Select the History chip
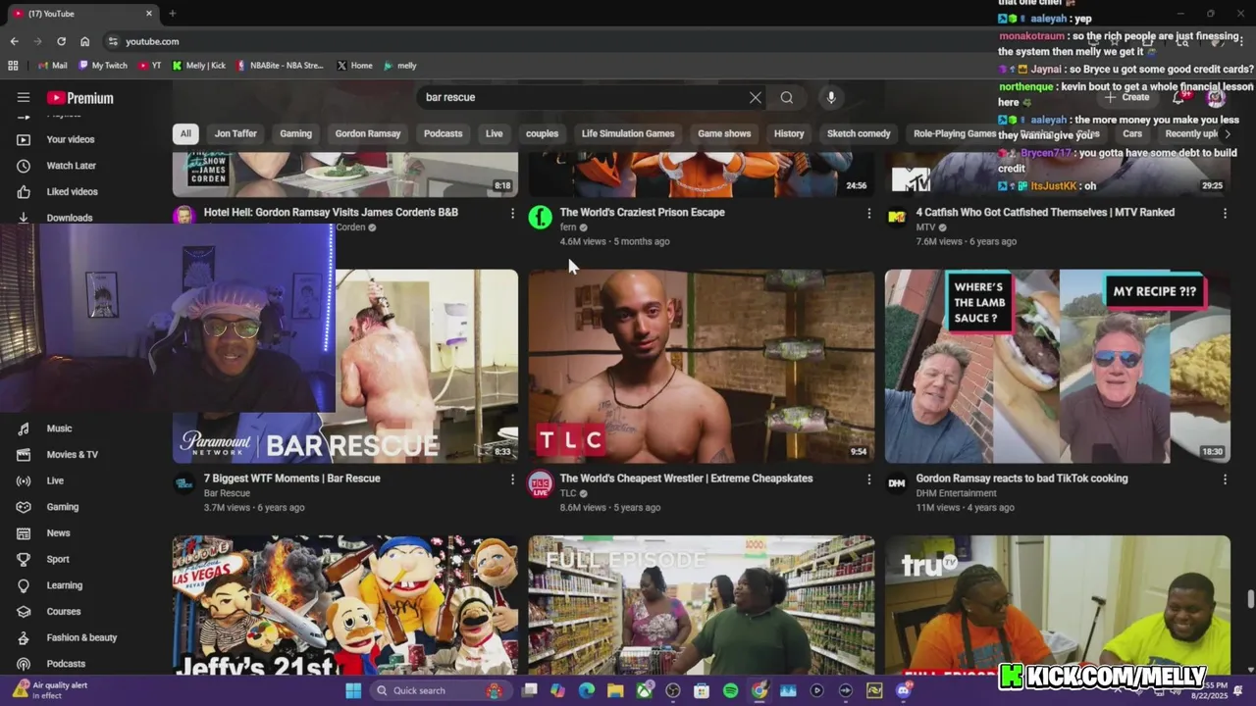 click(789, 133)
